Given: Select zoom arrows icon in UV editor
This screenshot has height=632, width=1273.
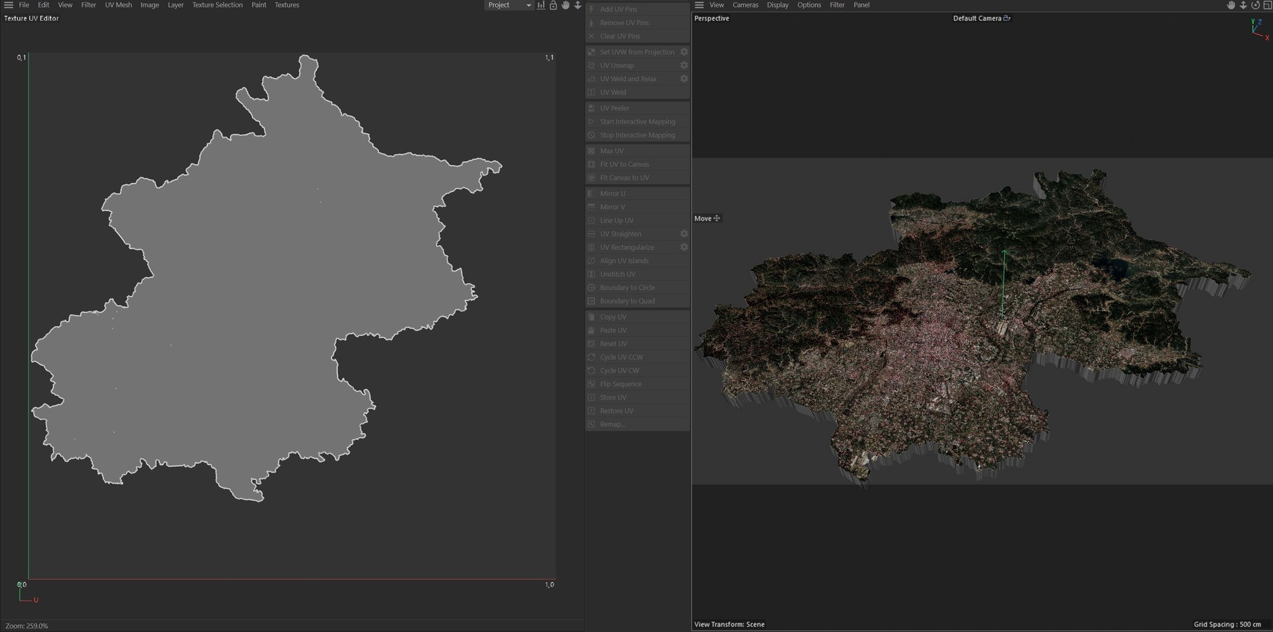Looking at the screenshot, I should point(577,5).
